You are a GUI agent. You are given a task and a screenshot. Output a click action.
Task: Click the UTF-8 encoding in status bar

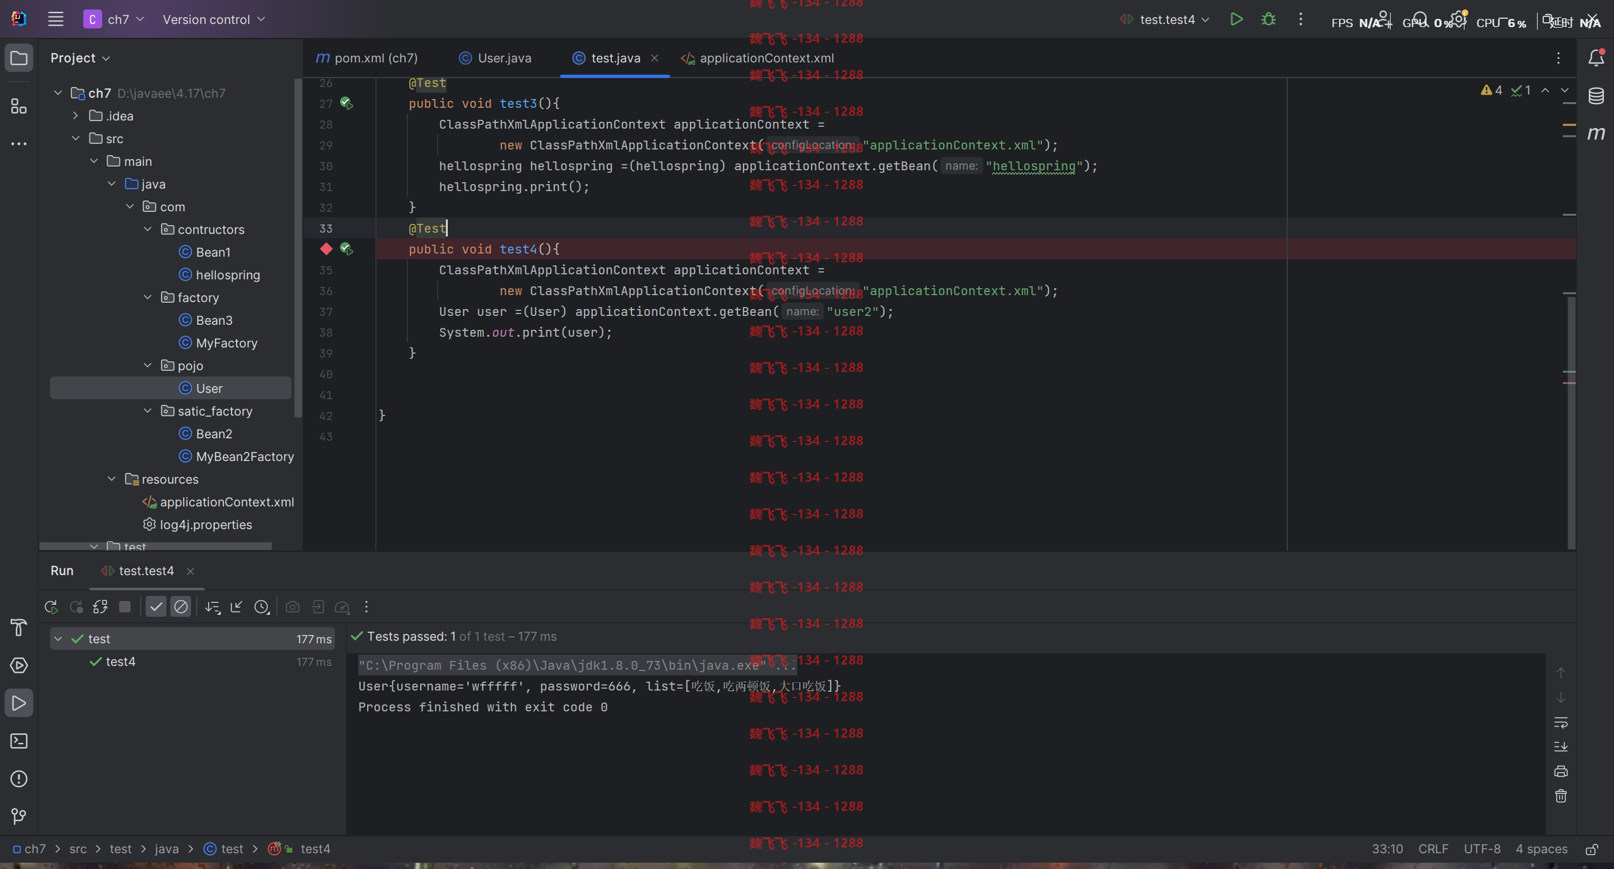tap(1482, 849)
